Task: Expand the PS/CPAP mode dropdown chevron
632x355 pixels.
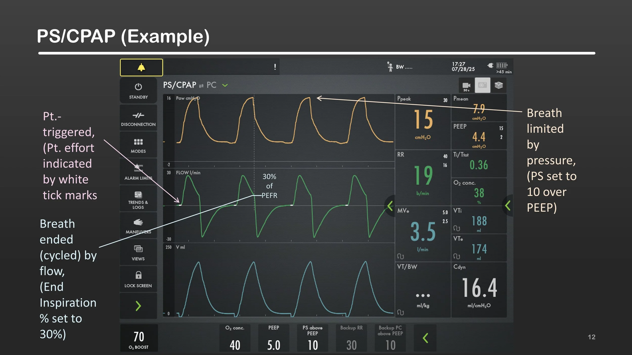Action: pyautogui.click(x=225, y=85)
